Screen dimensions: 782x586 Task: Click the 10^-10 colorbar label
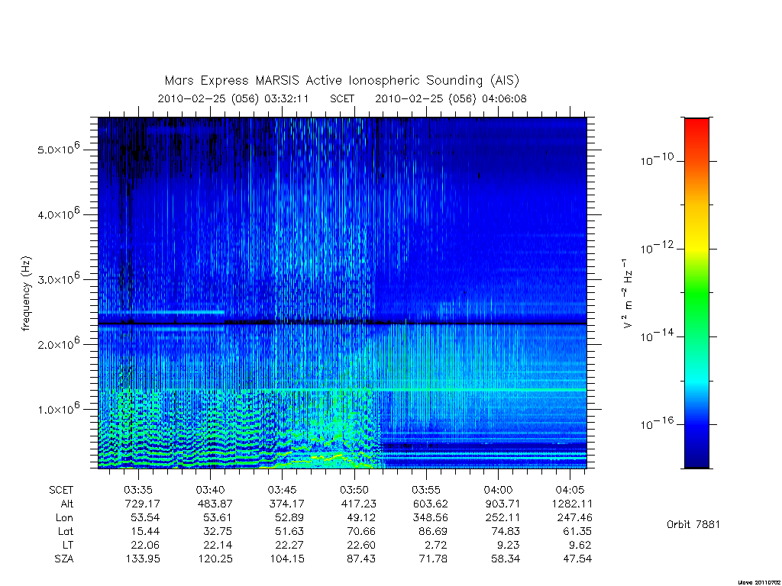click(x=657, y=159)
